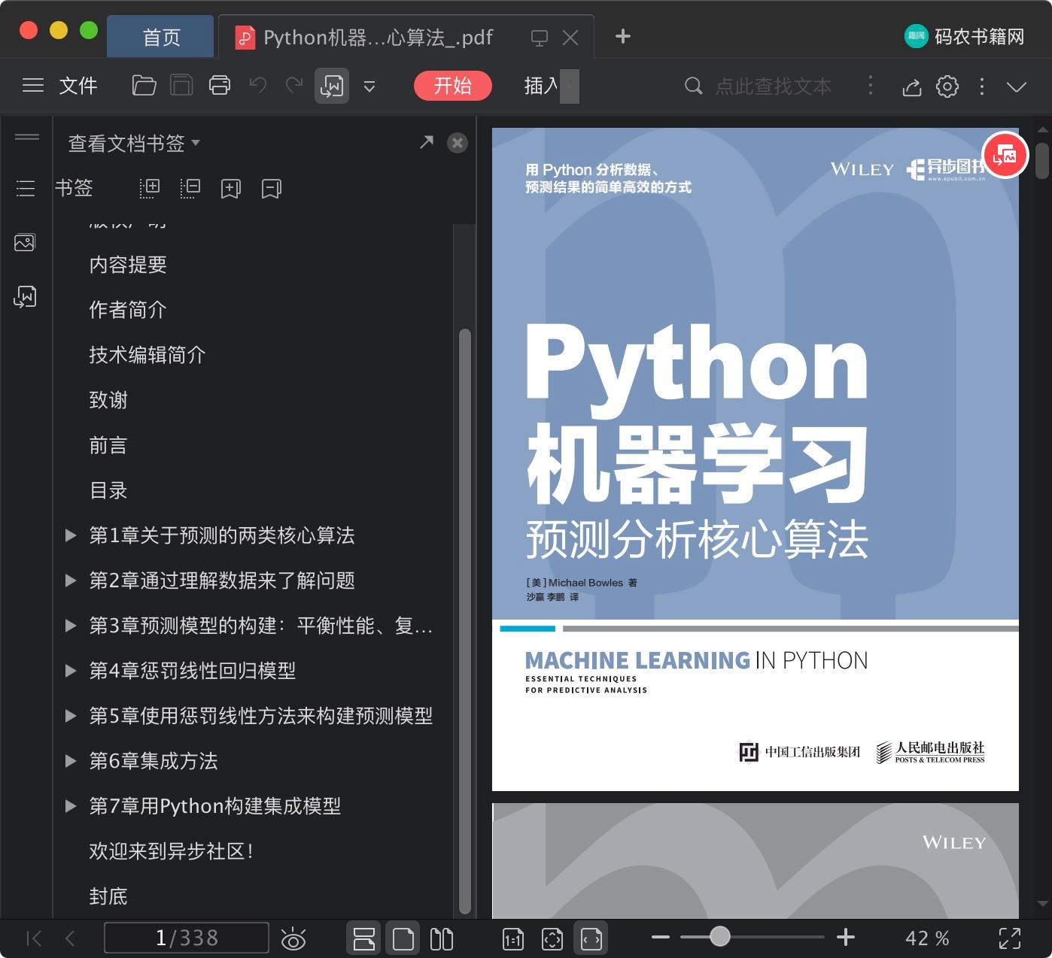The height and width of the screenshot is (958, 1052).
Task: Switch to the 首页 tab
Action: [x=160, y=37]
